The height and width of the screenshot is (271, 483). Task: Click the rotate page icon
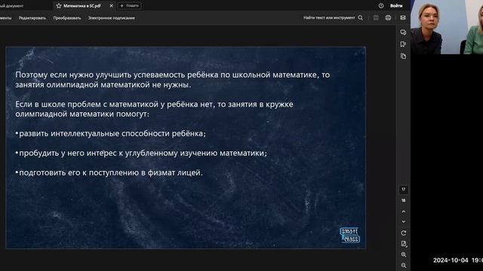point(404,233)
